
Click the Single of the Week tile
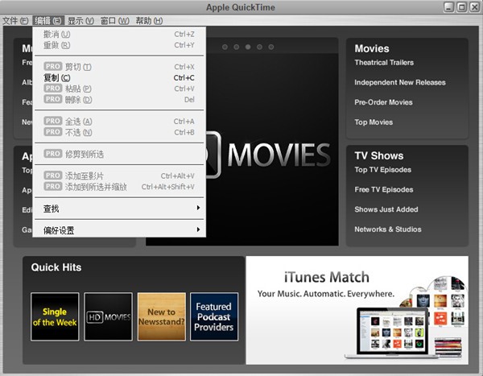(55, 316)
